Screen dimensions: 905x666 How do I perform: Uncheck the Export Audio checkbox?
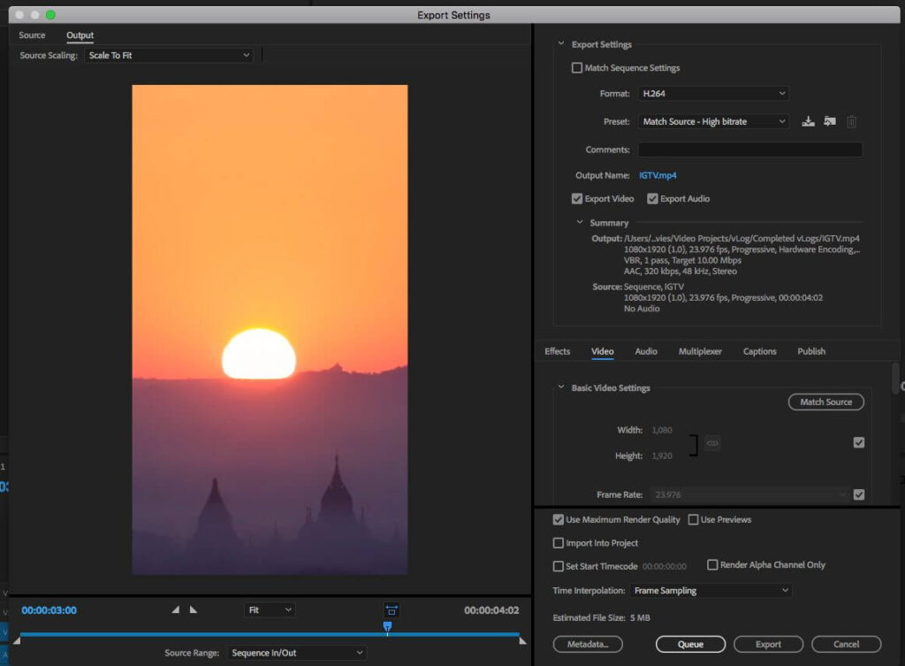point(652,199)
